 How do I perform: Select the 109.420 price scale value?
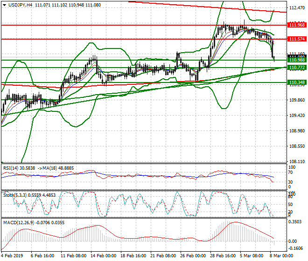297,116
